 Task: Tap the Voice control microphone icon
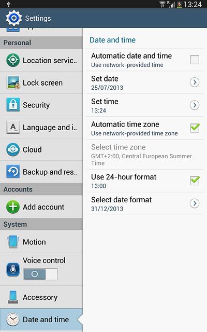(13, 269)
